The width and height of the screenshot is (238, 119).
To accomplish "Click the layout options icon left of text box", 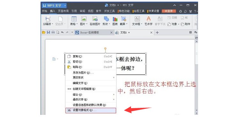I will 54,59.
